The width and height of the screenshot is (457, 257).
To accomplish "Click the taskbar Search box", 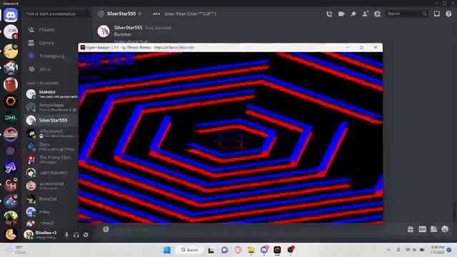I will tap(190, 250).
